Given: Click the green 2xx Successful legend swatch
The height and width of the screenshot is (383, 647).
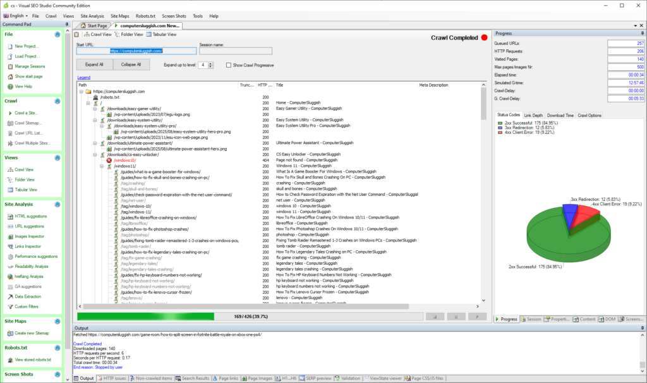Looking at the screenshot, I should click(500, 123).
